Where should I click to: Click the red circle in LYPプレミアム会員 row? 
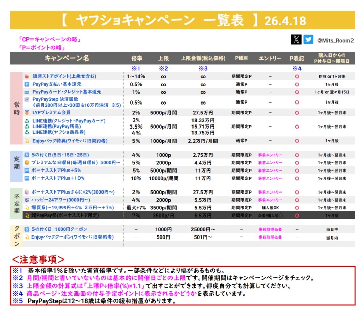[297, 113]
